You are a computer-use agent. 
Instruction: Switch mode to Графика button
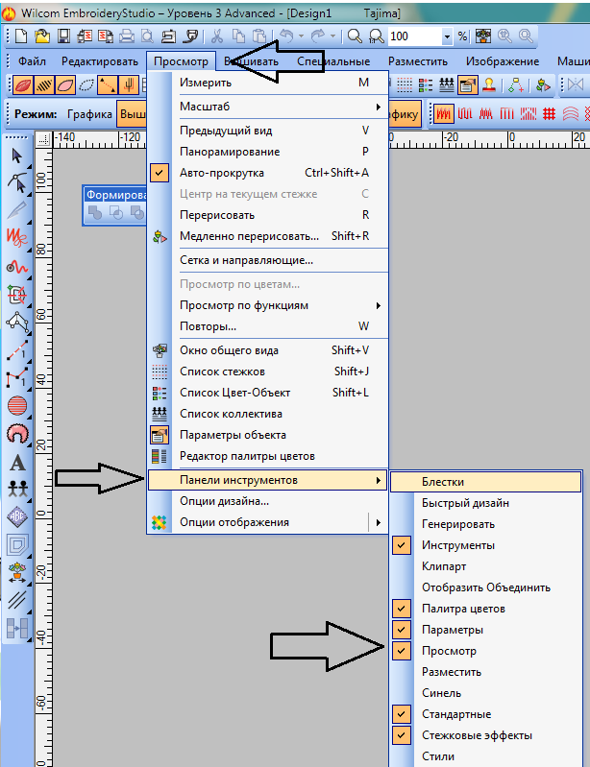point(89,114)
